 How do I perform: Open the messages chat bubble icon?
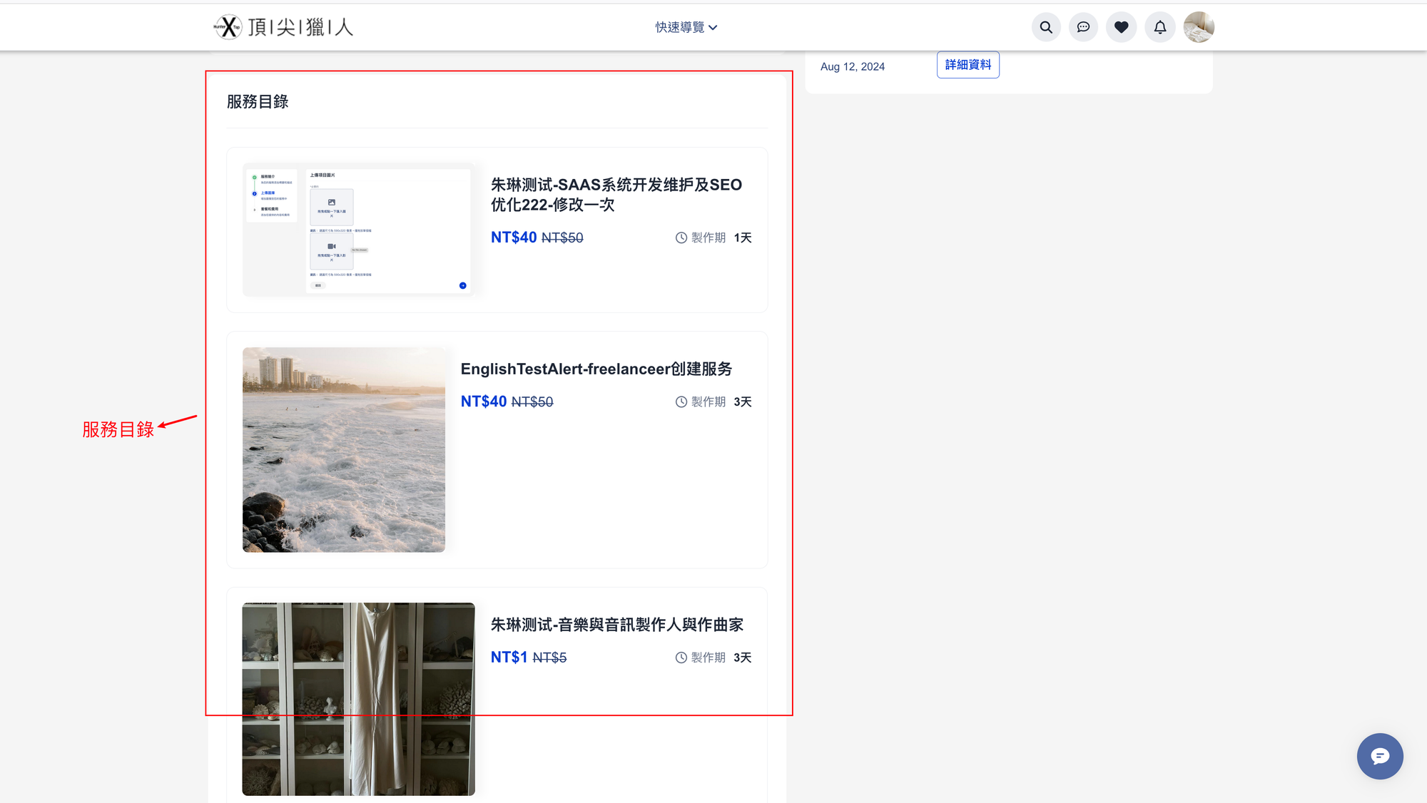pyautogui.click(x=1083, y=27)
